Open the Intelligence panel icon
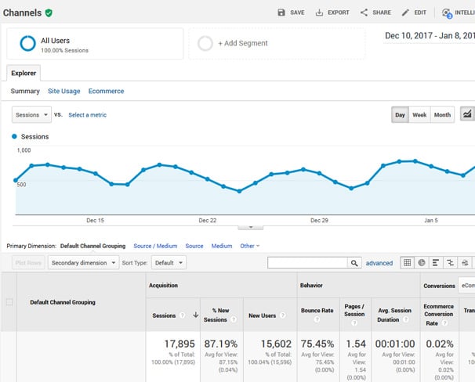Viewport: 475px width, 382px height. pyautogui.click(x=447, y=13)
